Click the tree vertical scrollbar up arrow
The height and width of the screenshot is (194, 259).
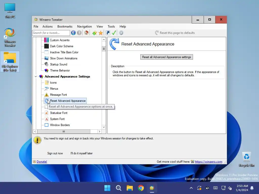(104, 40)
